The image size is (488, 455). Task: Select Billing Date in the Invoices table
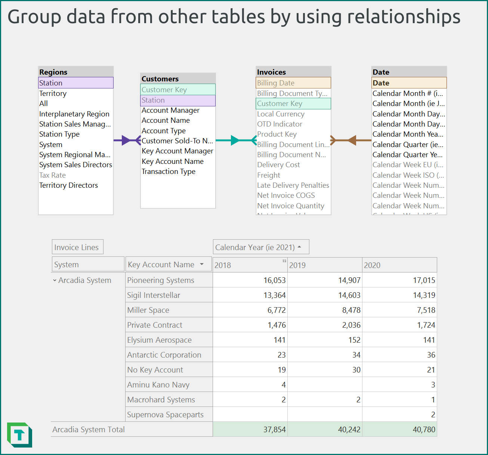click(x=293, y=82)
